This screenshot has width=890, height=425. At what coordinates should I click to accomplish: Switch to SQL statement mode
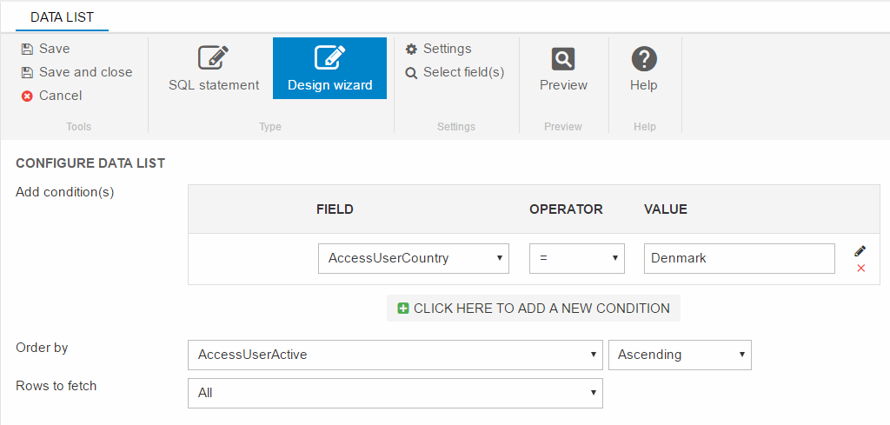[214, 69]
